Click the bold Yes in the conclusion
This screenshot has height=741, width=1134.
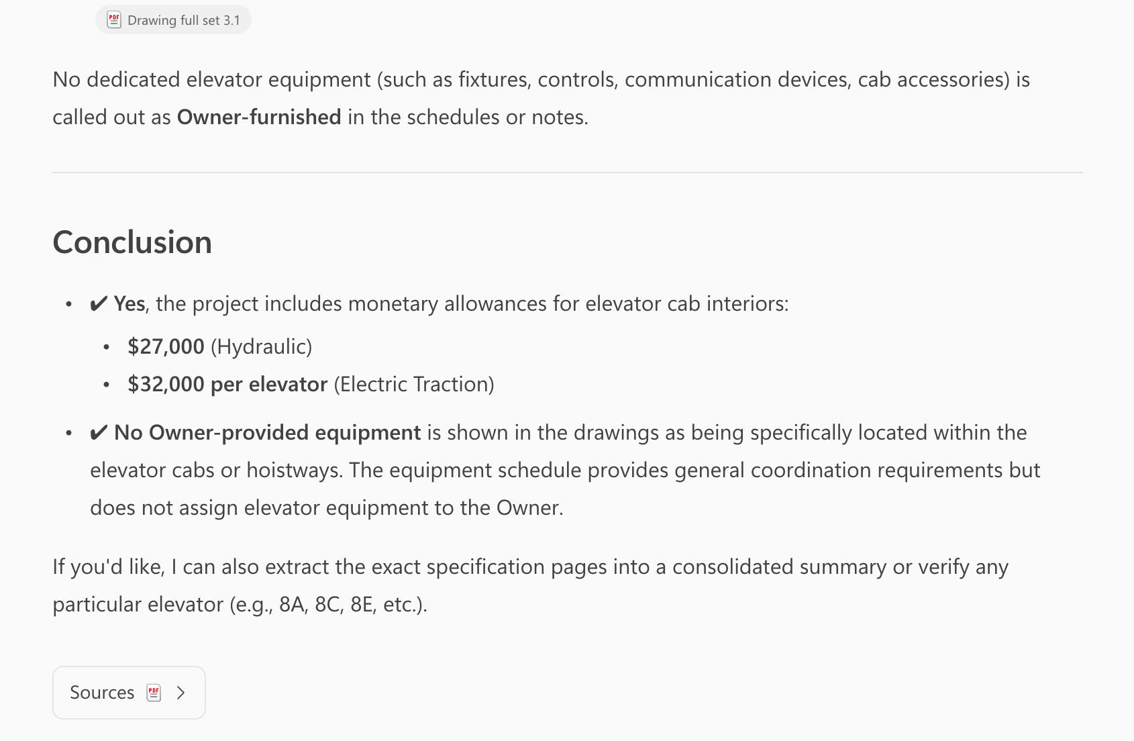coord(130,304)
